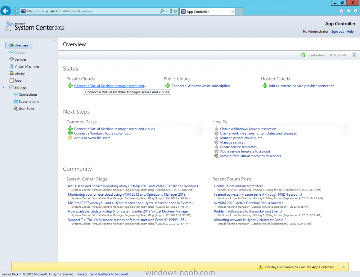Open Problem with access to the portal post

[248, 211]
